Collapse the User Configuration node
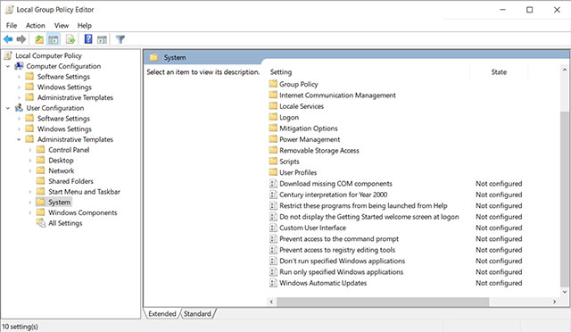Image resolution: width=571 pixels, height=332 pixels. click(x=8, y=108)
